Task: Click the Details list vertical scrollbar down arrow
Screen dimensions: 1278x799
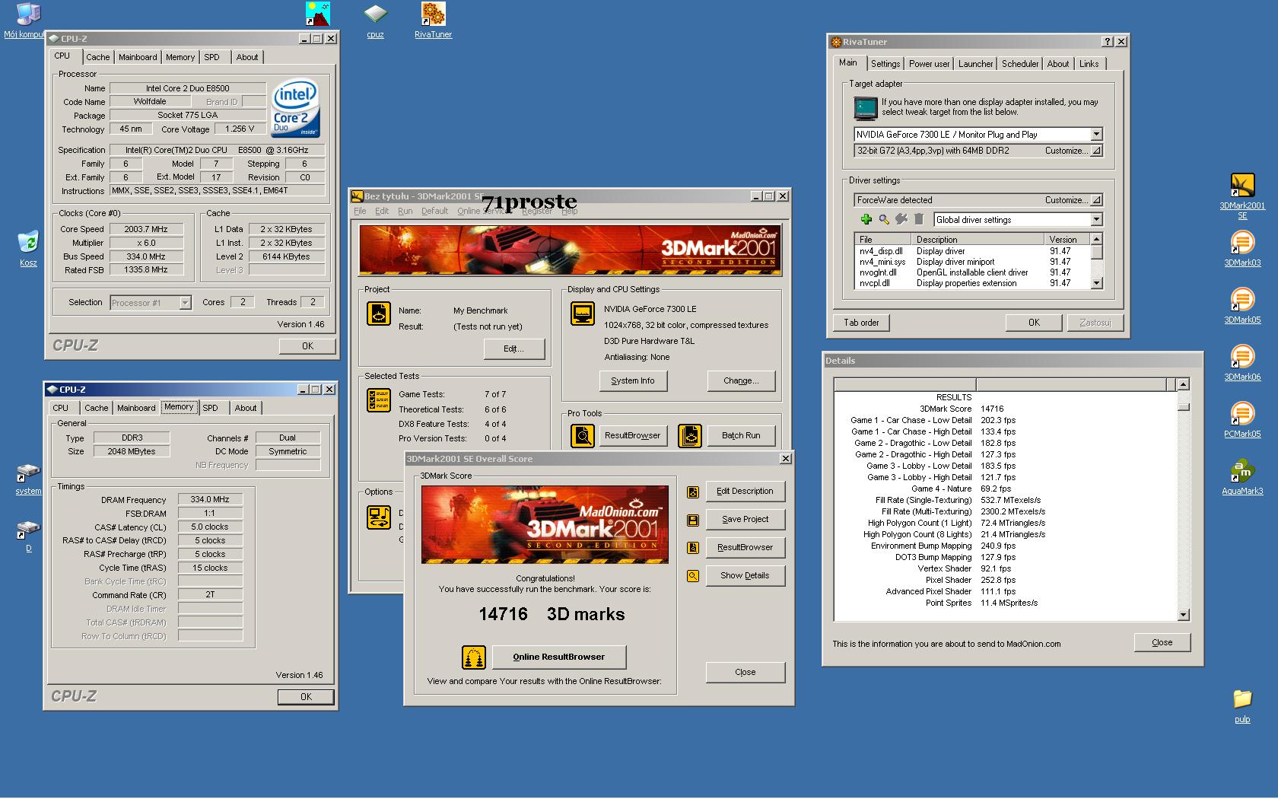Action: (x=1183, y=615)
